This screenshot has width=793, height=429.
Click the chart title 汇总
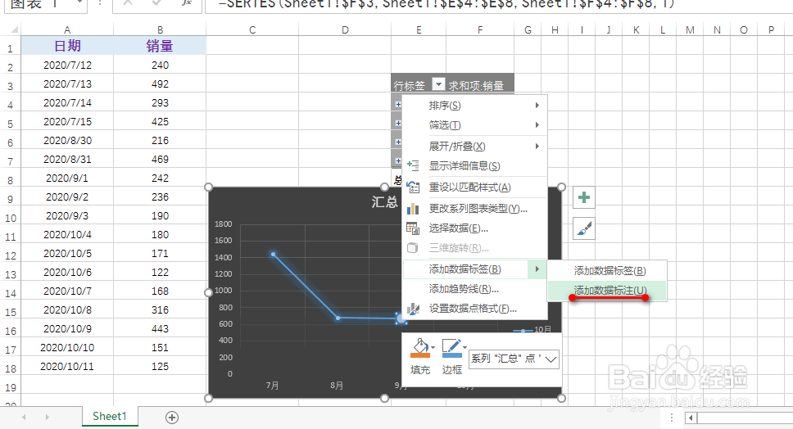(x=385, y=202)
